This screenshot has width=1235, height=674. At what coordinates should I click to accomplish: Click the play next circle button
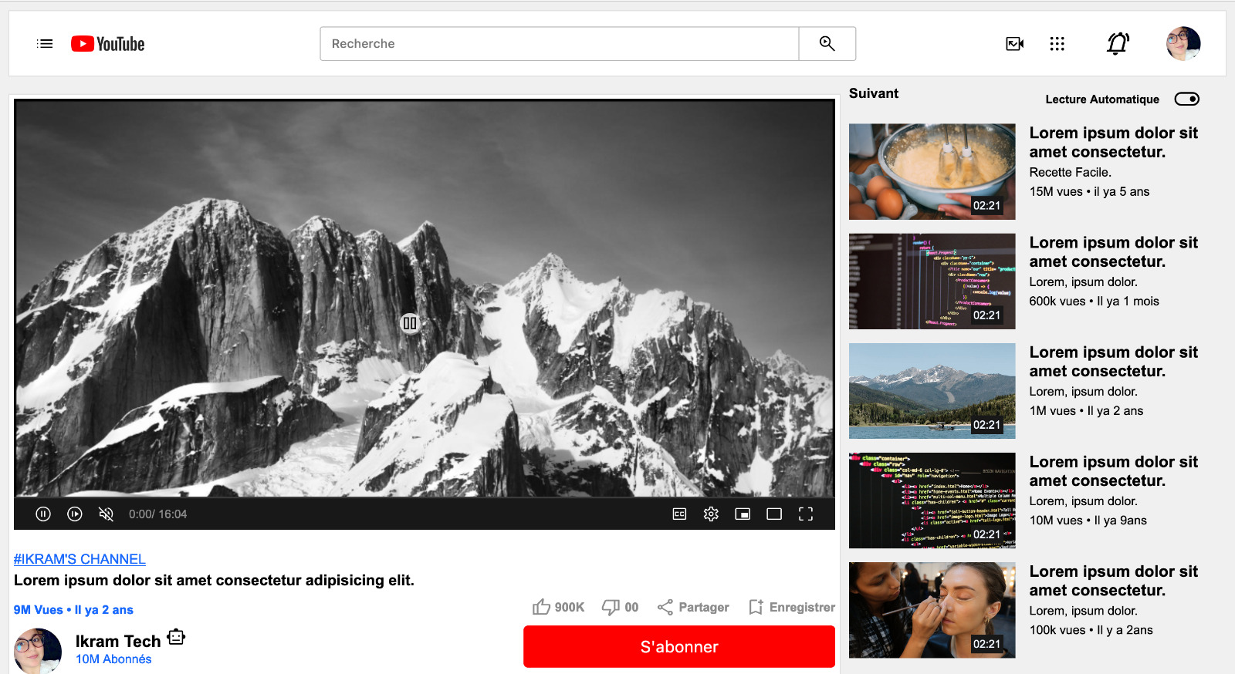pyautogui.click(x=75, y=514)
